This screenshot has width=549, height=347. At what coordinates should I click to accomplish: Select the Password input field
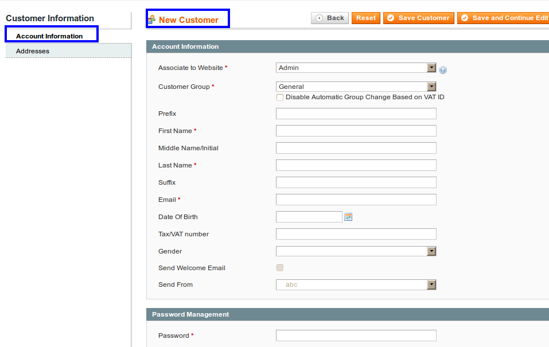click(356, 336)
